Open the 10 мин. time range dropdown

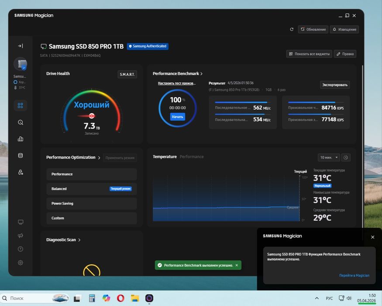(329, 157)
